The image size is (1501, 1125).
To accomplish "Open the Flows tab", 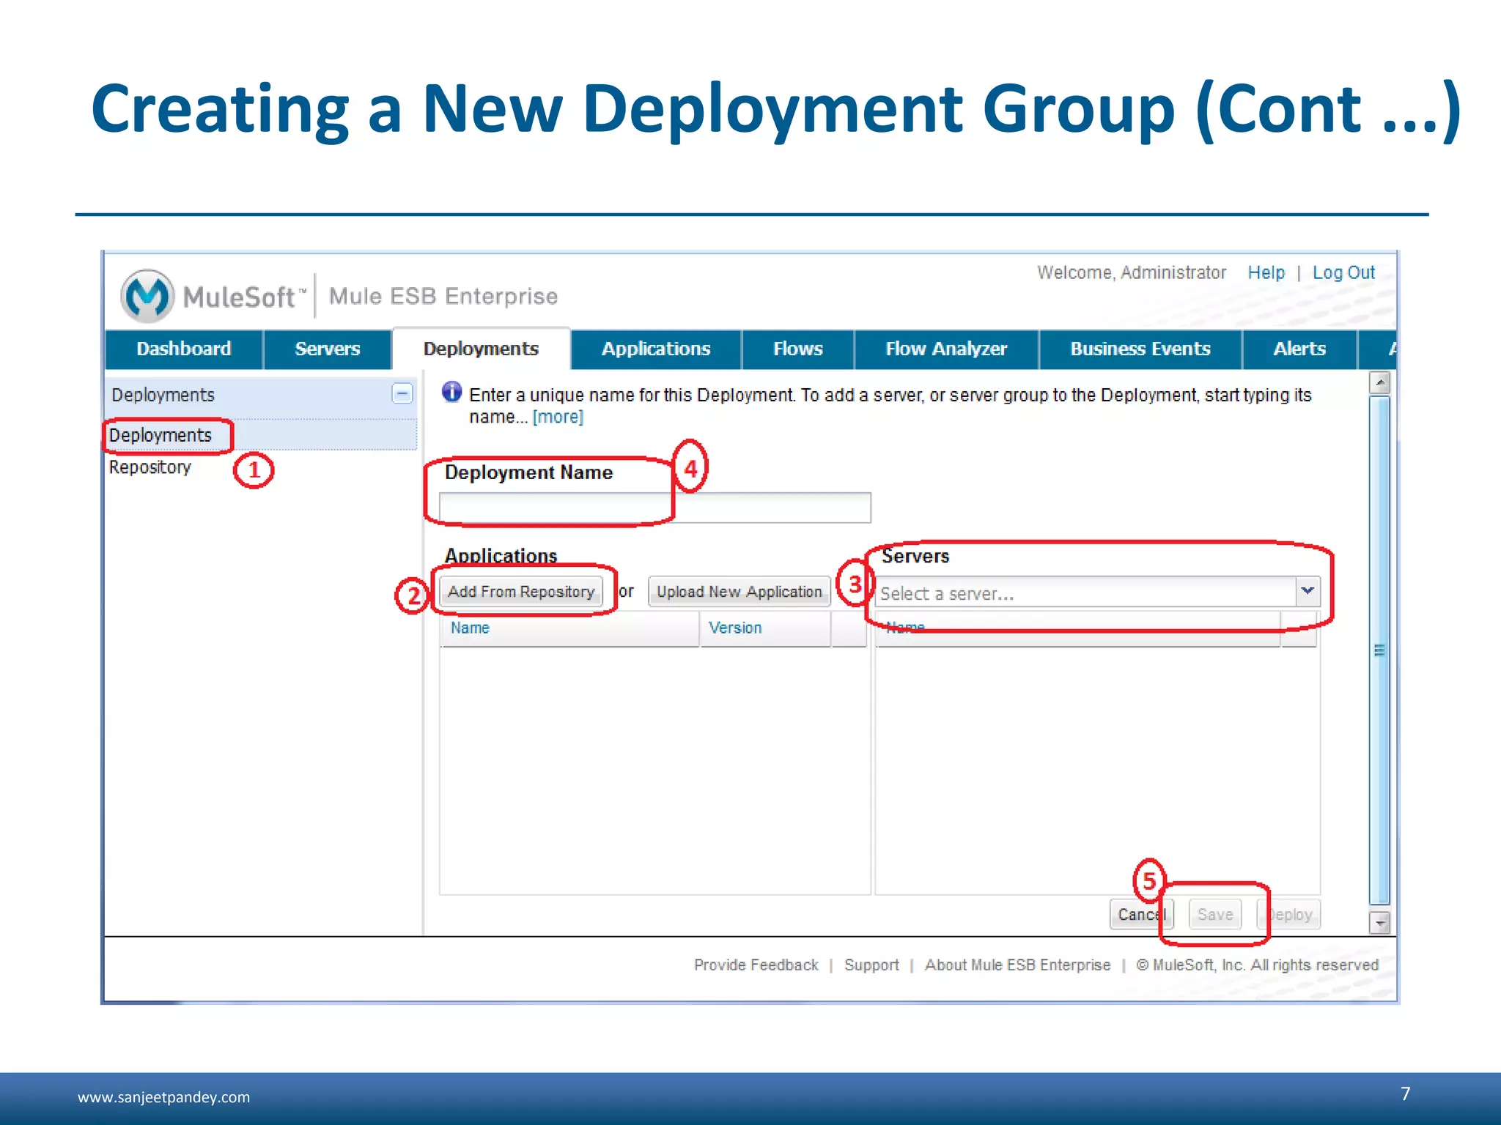I will click(x=797, y=349).
